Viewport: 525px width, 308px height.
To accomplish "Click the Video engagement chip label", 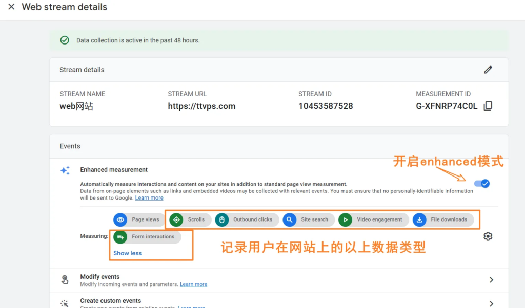I will (x=379, y=219).
